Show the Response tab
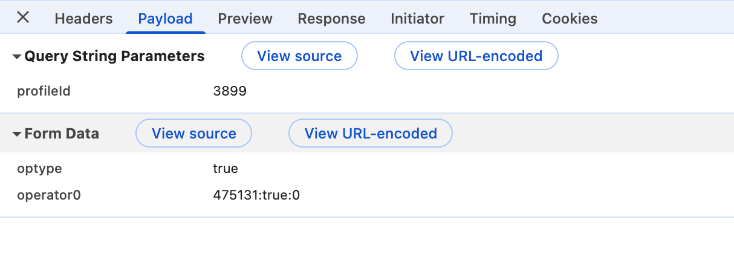Image resolution: width=734 pixels, height=277 pixels. point(331,19)
